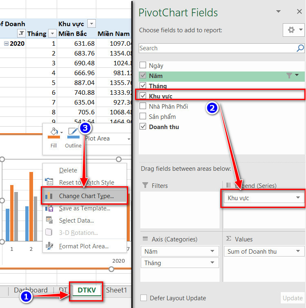Click the Outline pen icon

click(x=73, y=131)
